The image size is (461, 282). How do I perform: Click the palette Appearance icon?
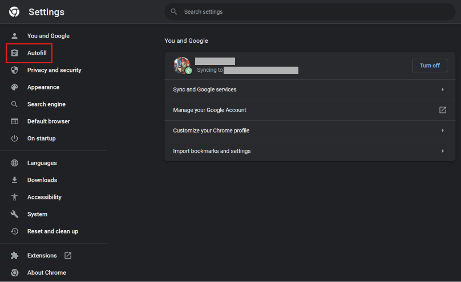tap(14, 87)
